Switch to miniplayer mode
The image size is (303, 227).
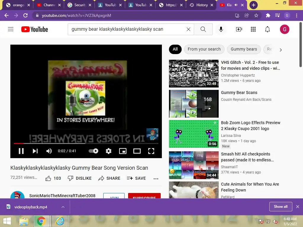pyautogui.click(x=123, y=151)
